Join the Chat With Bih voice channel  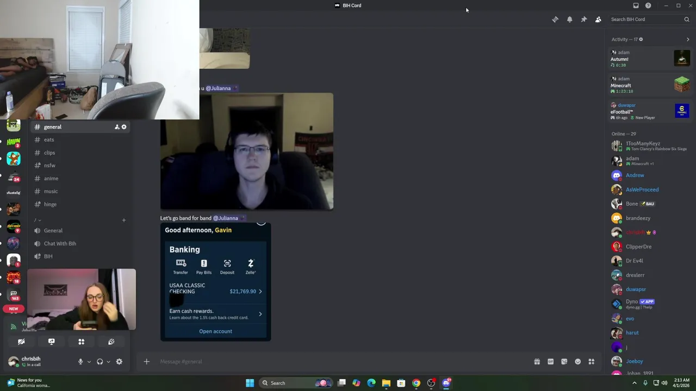coord(80,244)
